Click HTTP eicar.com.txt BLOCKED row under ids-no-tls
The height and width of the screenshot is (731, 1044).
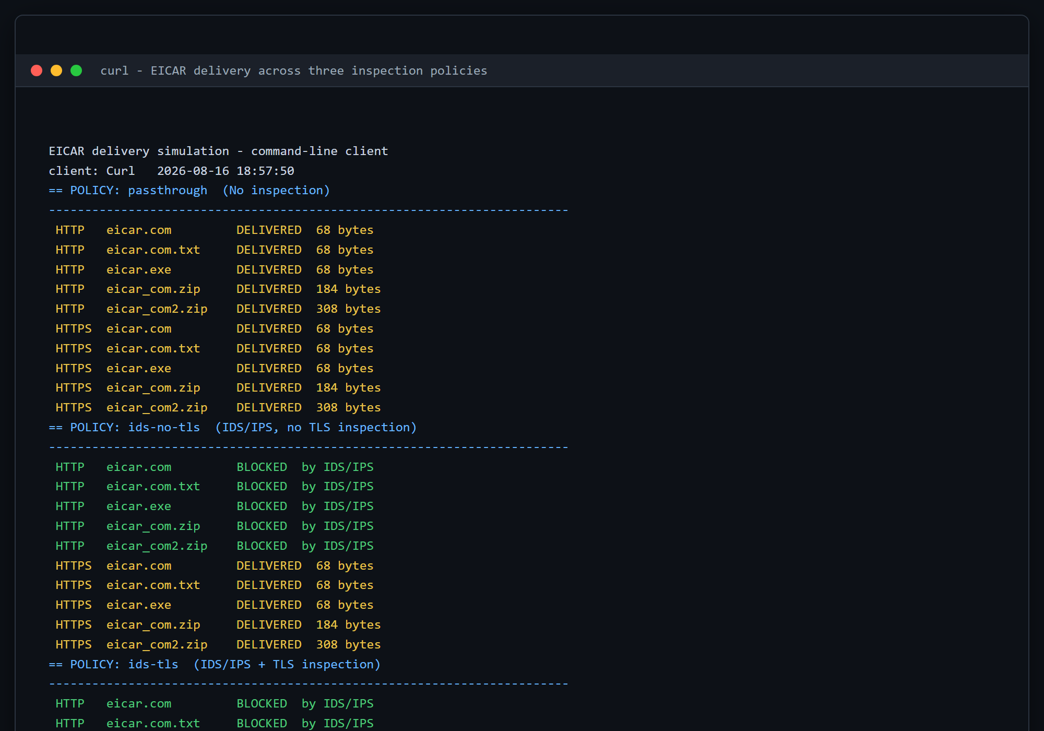tap(215, 486)
